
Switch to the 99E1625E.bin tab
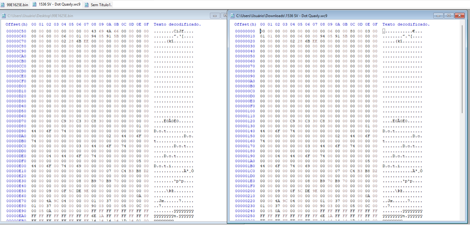pos(17,5)
